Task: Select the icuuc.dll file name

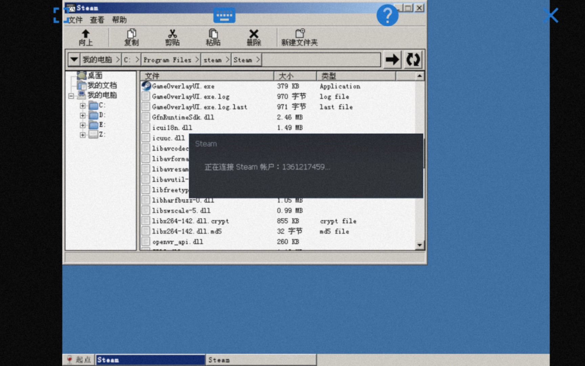Action: (169, 138)
